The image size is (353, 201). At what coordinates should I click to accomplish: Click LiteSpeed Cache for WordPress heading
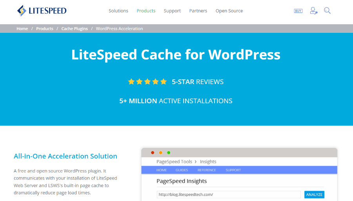pos(176,54)
